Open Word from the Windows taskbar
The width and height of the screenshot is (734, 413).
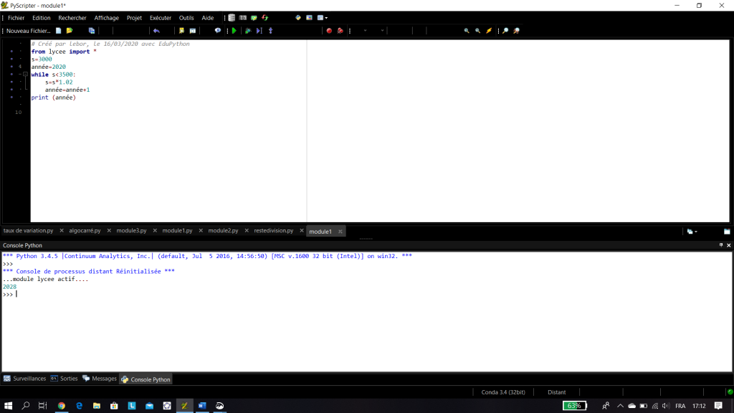(x=202, y=406)
